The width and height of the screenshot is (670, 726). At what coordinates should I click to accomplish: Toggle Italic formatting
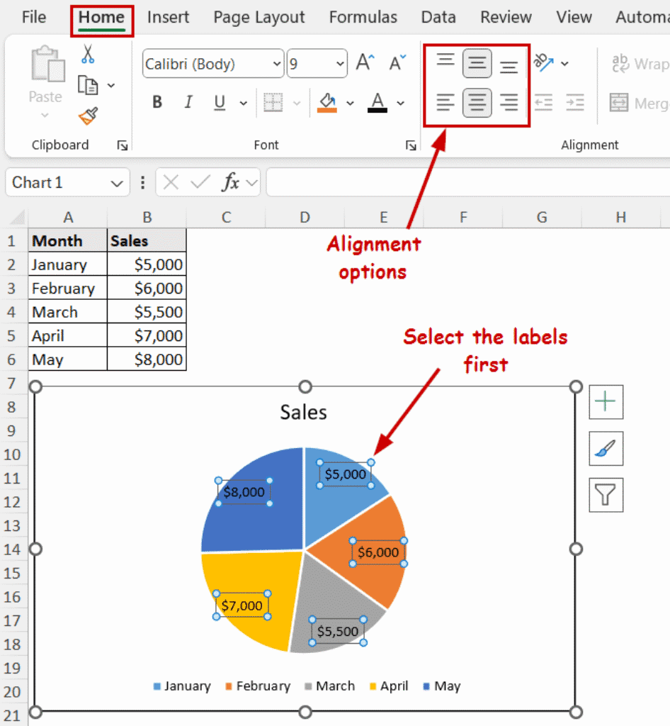pos(188,103)
